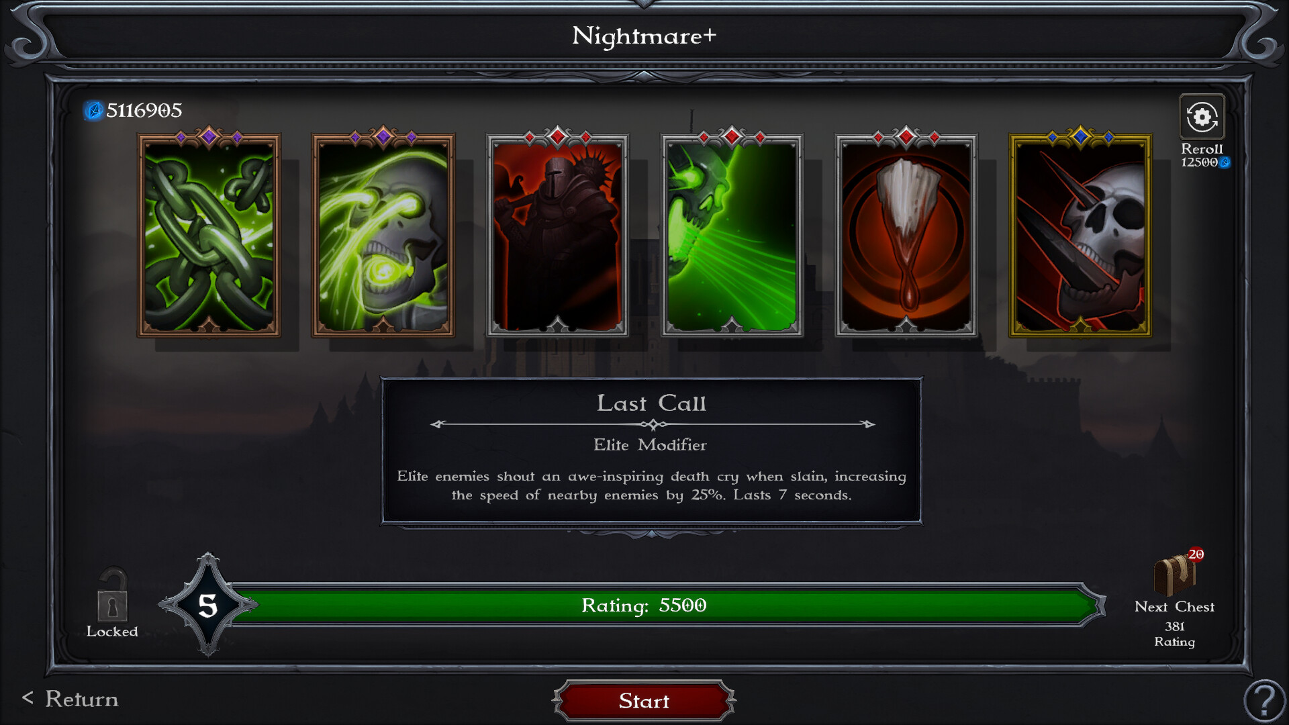
Task: Click the Reroll gear icon
Action: point(1202,117)
